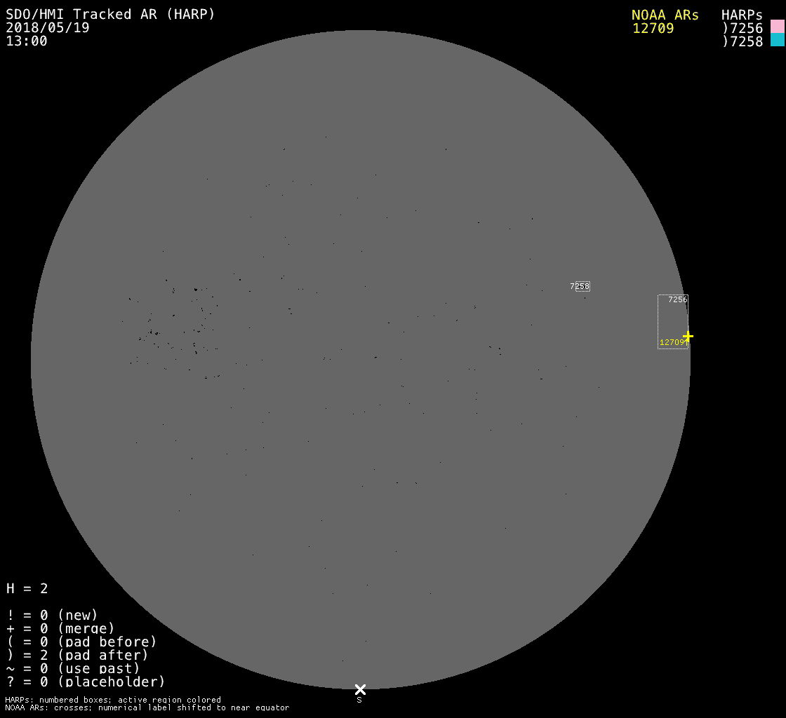Viewport: 786px width, 718px height.
Task: Click the white X south pole marker
Action: pyautogui.click(x=360, y=689)
